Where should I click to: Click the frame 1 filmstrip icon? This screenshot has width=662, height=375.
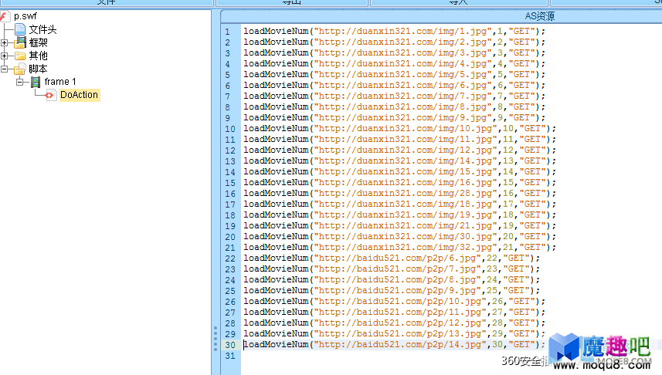pos(36,82)
